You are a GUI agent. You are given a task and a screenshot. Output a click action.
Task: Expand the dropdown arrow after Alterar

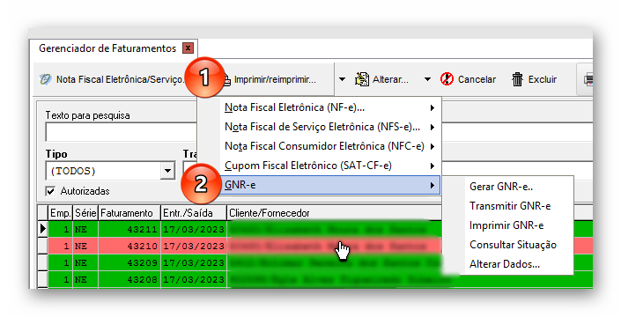428,79
